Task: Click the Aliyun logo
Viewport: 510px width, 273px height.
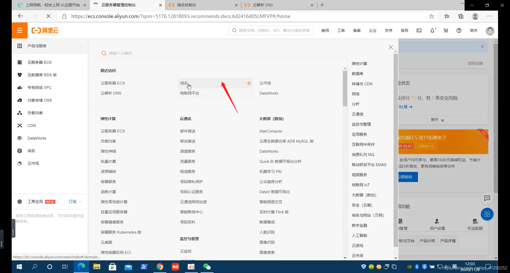Action: (45, 30)
